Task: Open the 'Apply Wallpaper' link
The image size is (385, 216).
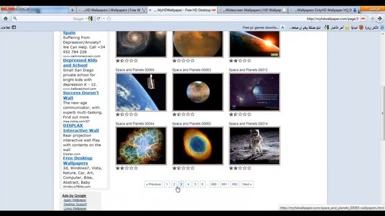Action: pyautogui.click(x=75, y=200)
